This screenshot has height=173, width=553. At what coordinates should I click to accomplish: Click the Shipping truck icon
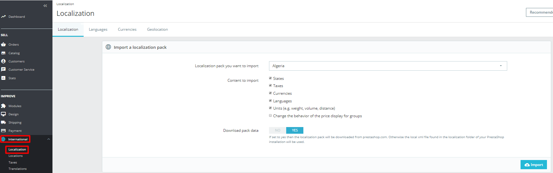(x=3, y=122)
